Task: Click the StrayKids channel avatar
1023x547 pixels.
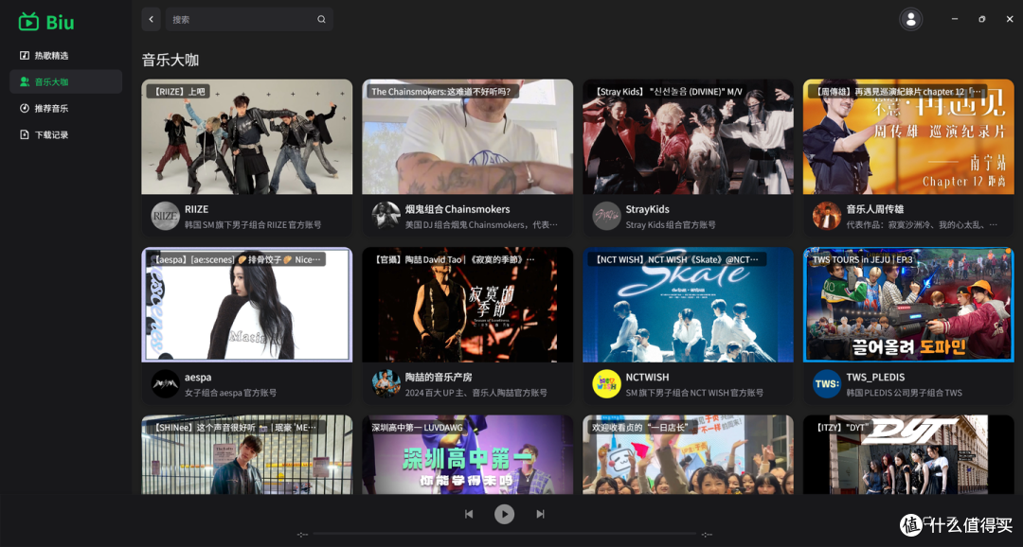Action: pyautogui.click(x=606, y=216)
